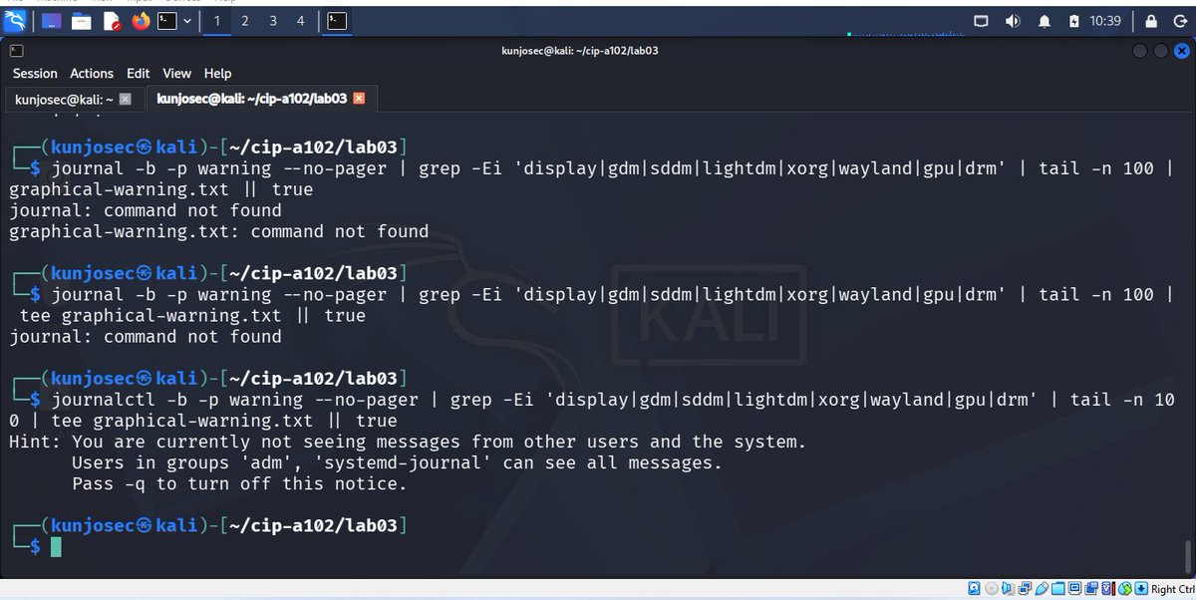The height and width of the screenshot is (600, 1196).
Task: Launch Firefox from the panel
Action: pos(141,20)
